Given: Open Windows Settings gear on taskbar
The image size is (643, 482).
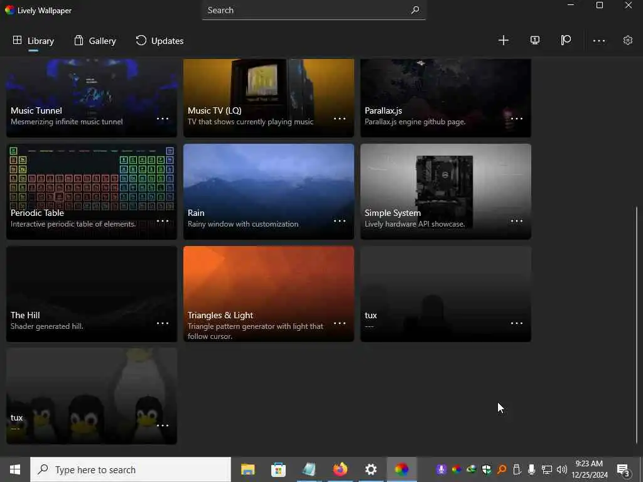Looking at the screenshot, I should (x=370, y=469).
